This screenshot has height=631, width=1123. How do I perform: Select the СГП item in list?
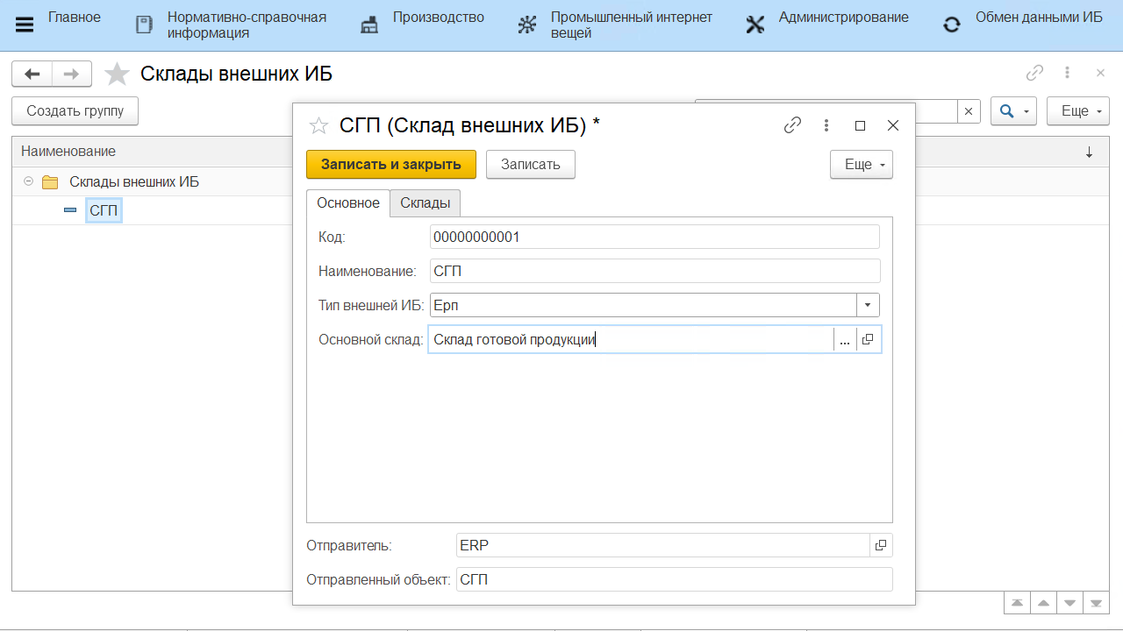[x=104, y=210]
